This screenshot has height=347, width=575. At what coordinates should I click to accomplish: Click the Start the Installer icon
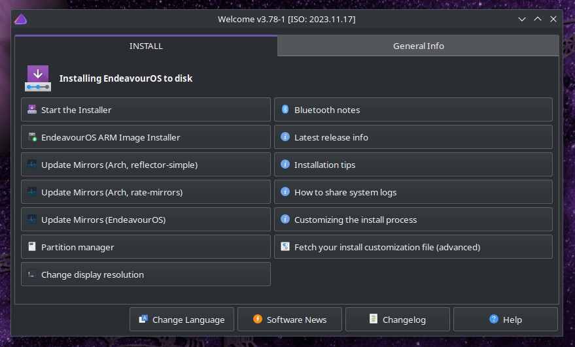[32, 109]
